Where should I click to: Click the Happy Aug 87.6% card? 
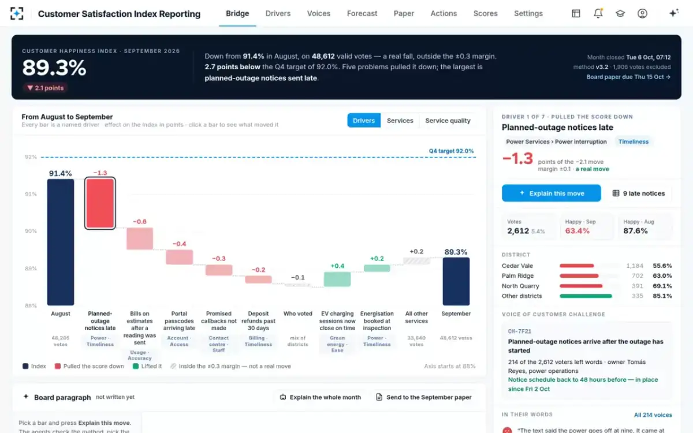point(644,227)
